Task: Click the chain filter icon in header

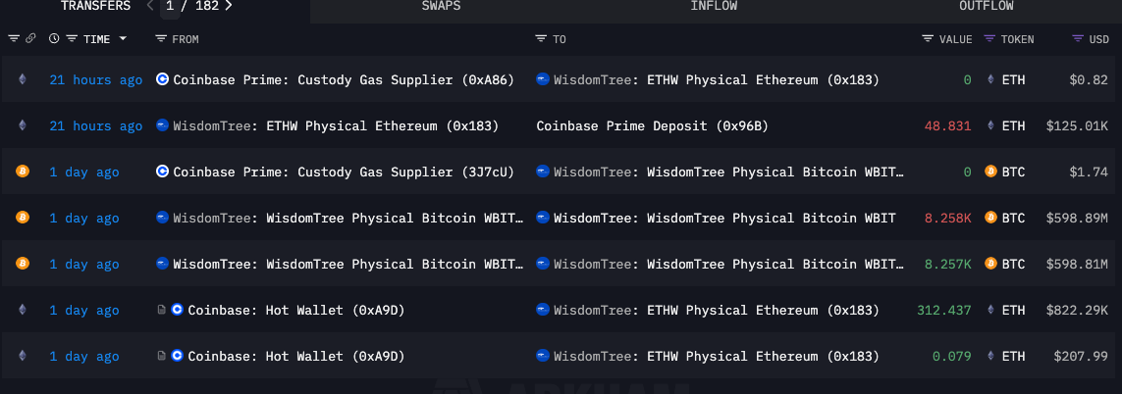Action: click(14, 39)
